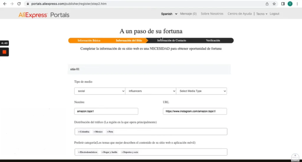
Task: Click the 'sitio 01' section header
Action: (149, 69)
